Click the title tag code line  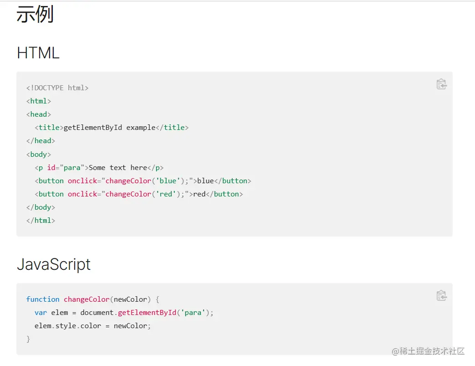(x=111, y=128)
